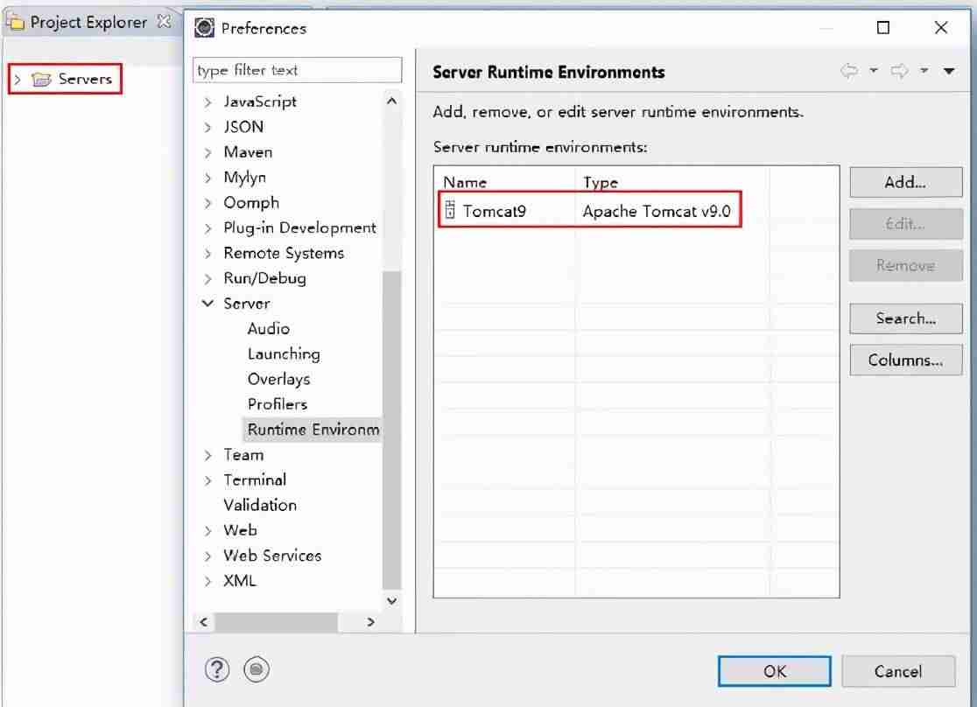The image size is (977, 707).
Task: Click the Columns... button
Action: (x=905, y=360)
